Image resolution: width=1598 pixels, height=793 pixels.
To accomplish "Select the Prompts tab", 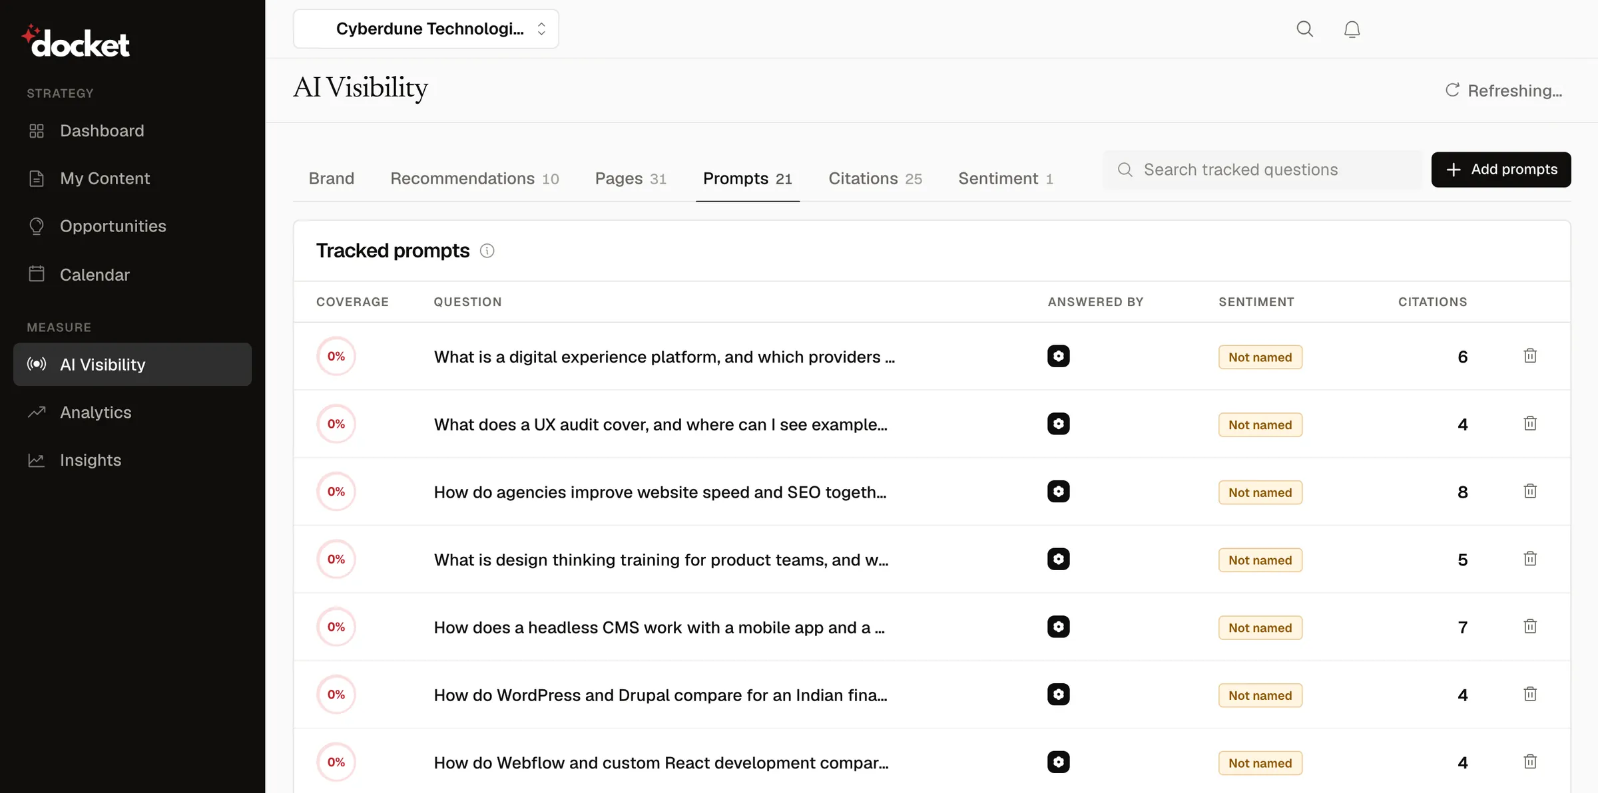I will click(x=747, y=178).
